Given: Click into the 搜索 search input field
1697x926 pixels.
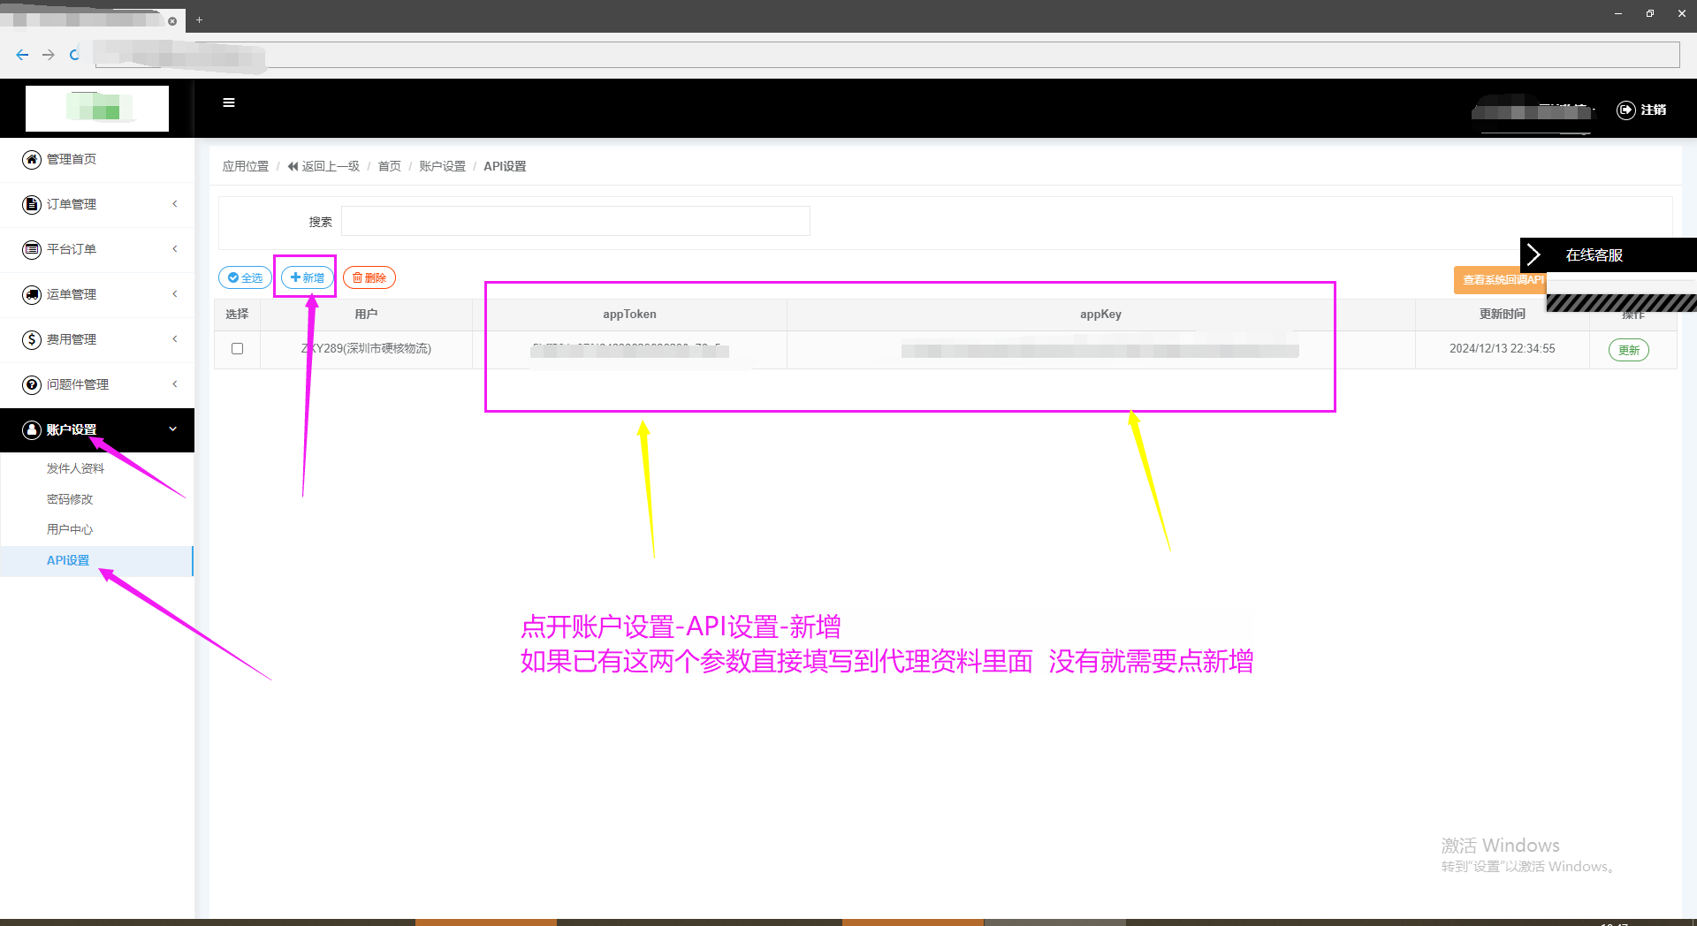Looking at the screenshot, I should 575,221.
